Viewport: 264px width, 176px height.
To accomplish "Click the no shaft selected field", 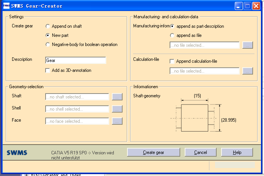I will point(77,97).
